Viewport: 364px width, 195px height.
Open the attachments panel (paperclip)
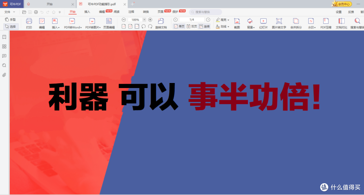point(4,75)
